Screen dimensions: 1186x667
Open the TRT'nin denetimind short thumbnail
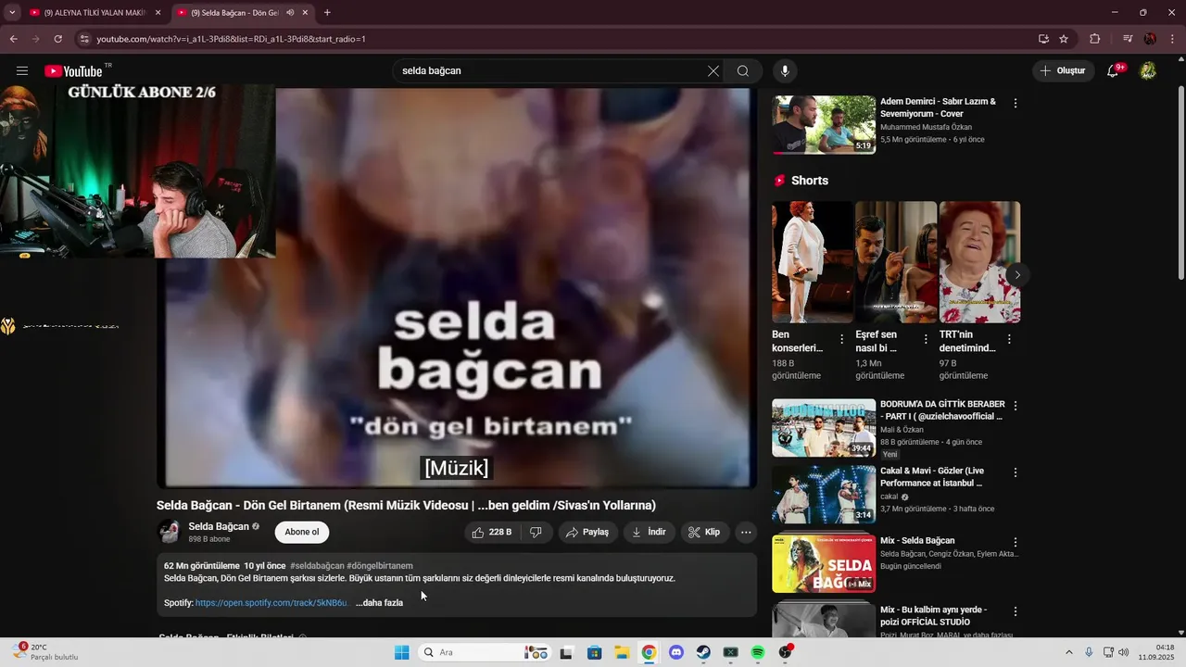pyautogui.click(x=979, y=262)
